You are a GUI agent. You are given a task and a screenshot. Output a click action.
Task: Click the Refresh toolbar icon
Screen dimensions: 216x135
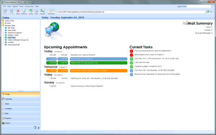(x=24, y=12)
